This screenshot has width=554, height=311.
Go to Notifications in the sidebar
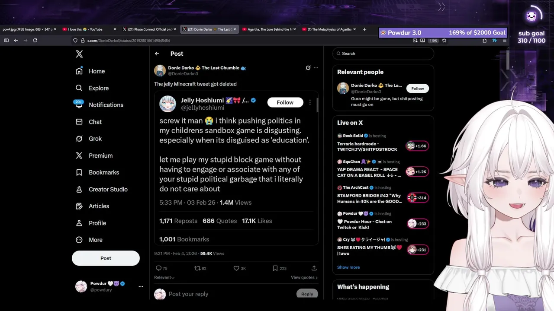pyautogui.click(x=106, y=105)
